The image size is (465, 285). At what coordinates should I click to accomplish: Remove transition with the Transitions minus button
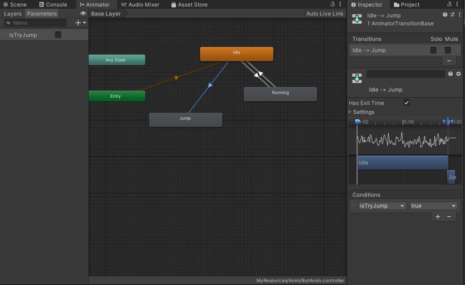point(449,61)
